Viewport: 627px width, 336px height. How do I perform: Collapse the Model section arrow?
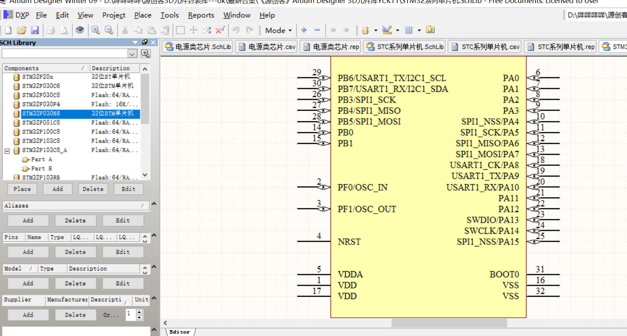pos(154,267)
